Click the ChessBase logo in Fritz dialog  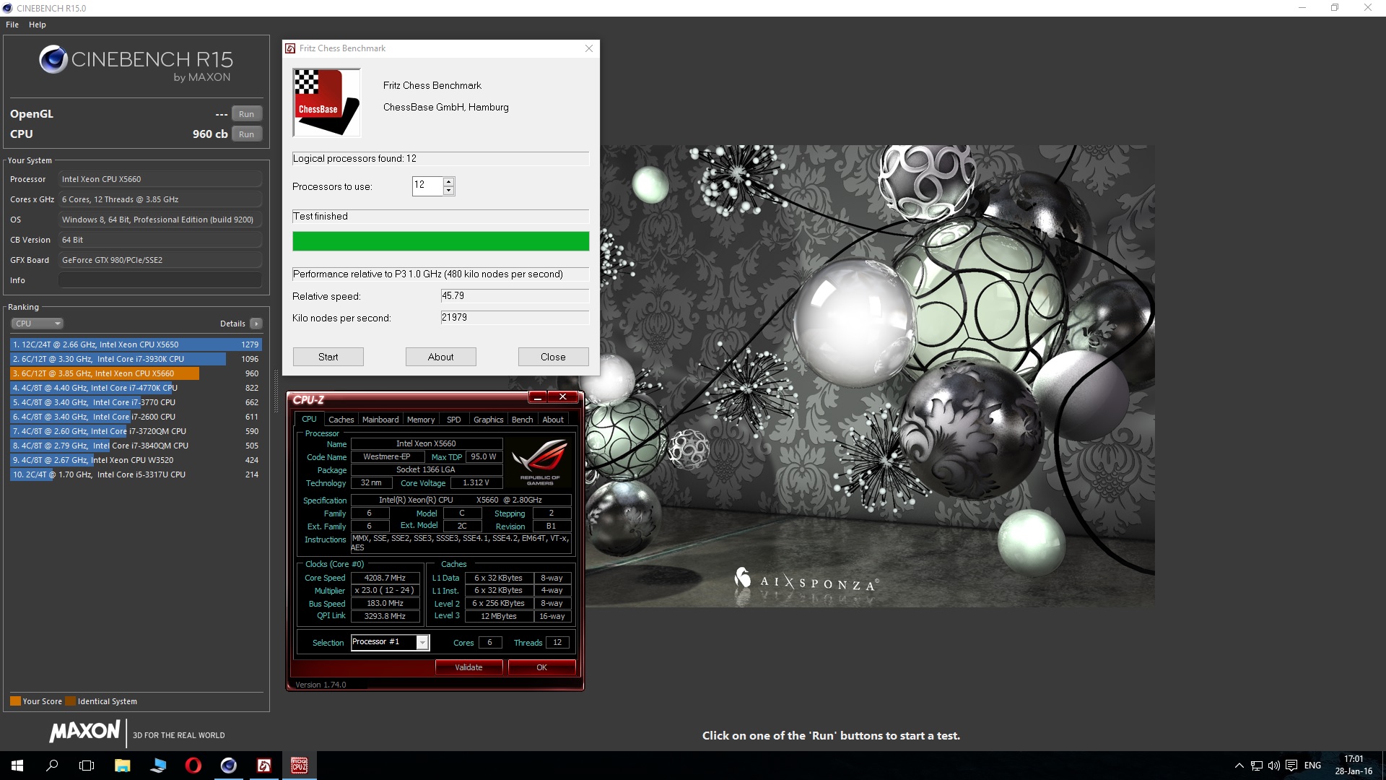326,103
